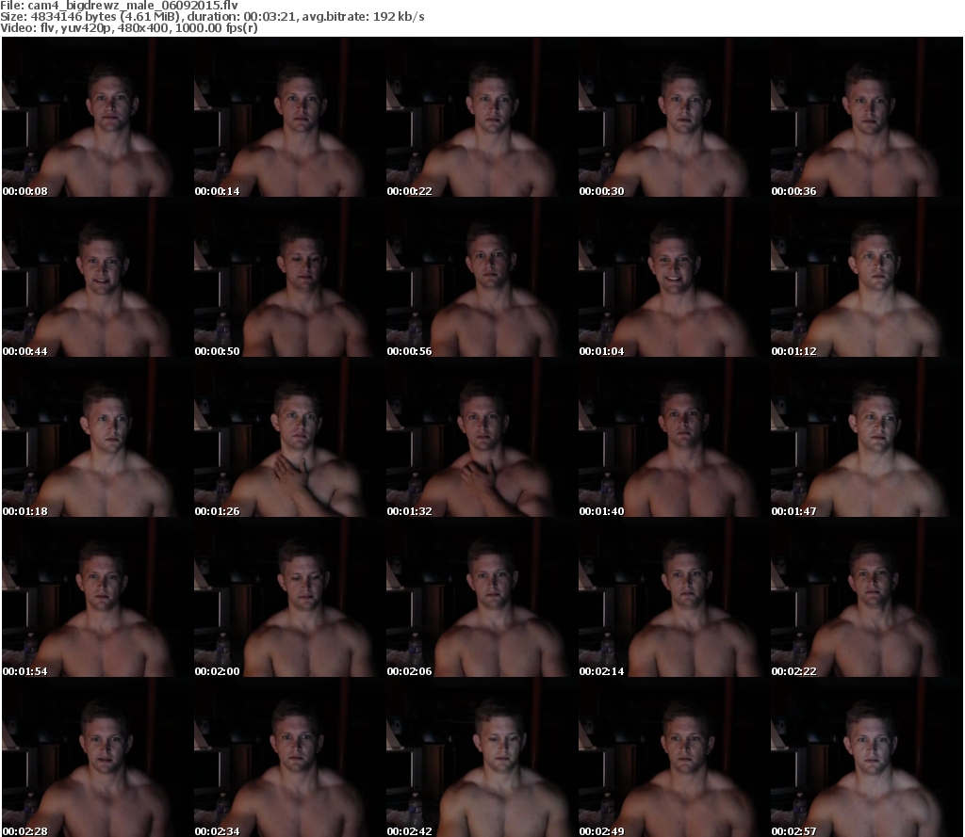Pick the frame stamped 00:02:42
Screen dimensions: 965x837
tap(482, 757)
